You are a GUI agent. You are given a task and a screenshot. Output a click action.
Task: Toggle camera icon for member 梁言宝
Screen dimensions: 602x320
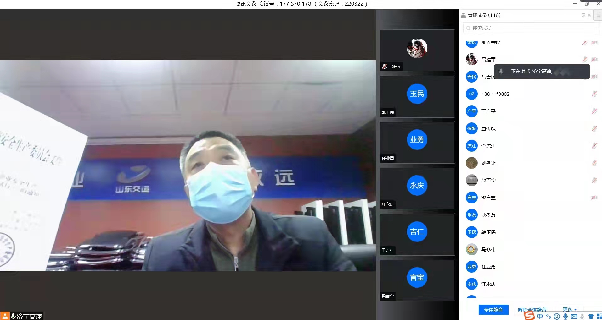594,198
